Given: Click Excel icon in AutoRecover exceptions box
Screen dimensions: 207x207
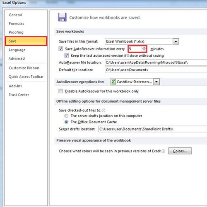Looking at the screenshot, I should coord(113,82).
